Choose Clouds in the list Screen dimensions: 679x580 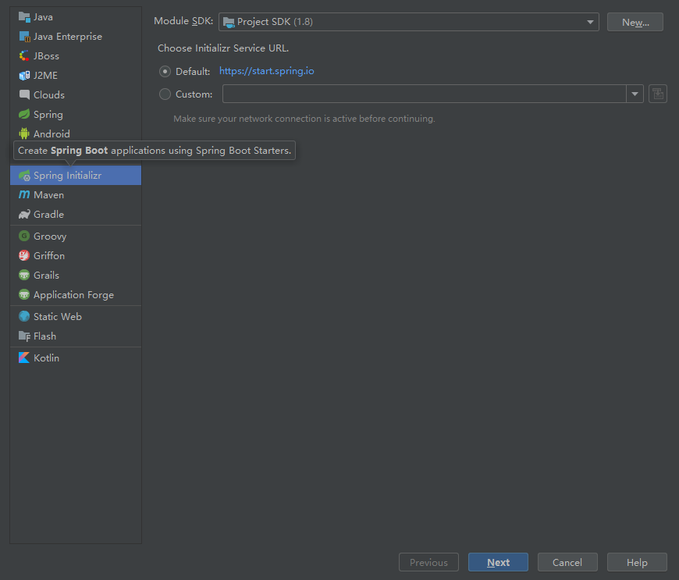76,95
